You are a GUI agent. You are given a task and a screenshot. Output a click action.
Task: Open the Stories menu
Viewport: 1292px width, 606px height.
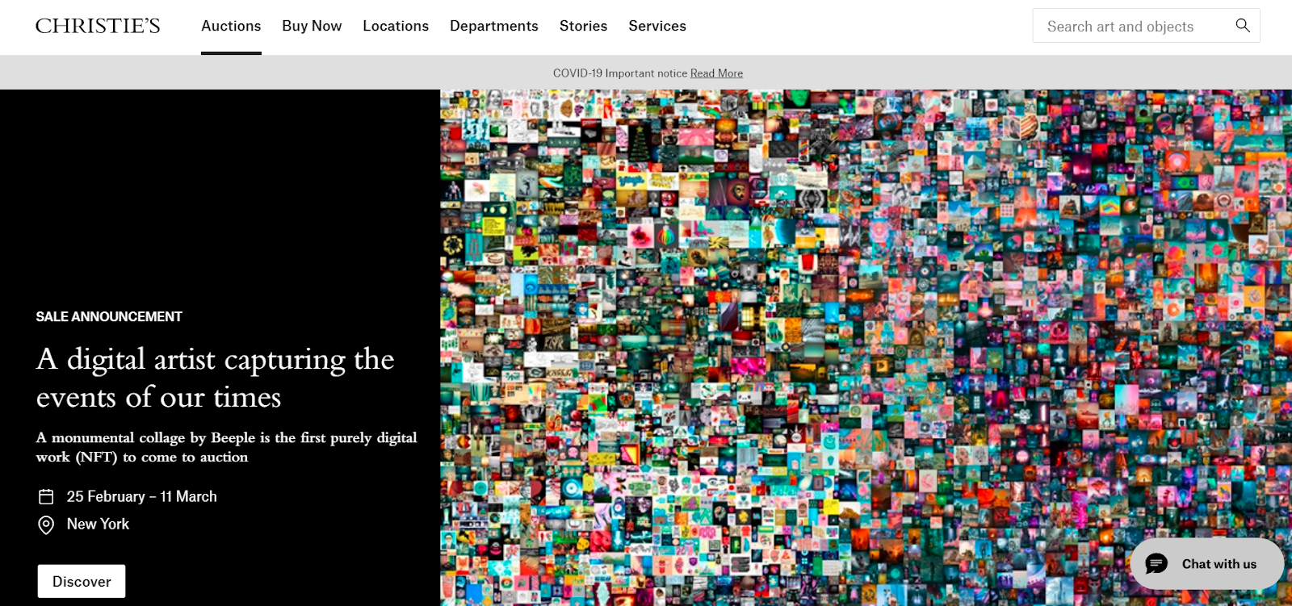click(x=583, y=26)
